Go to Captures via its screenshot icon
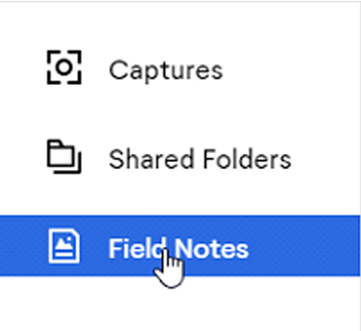 coord(64,67)
